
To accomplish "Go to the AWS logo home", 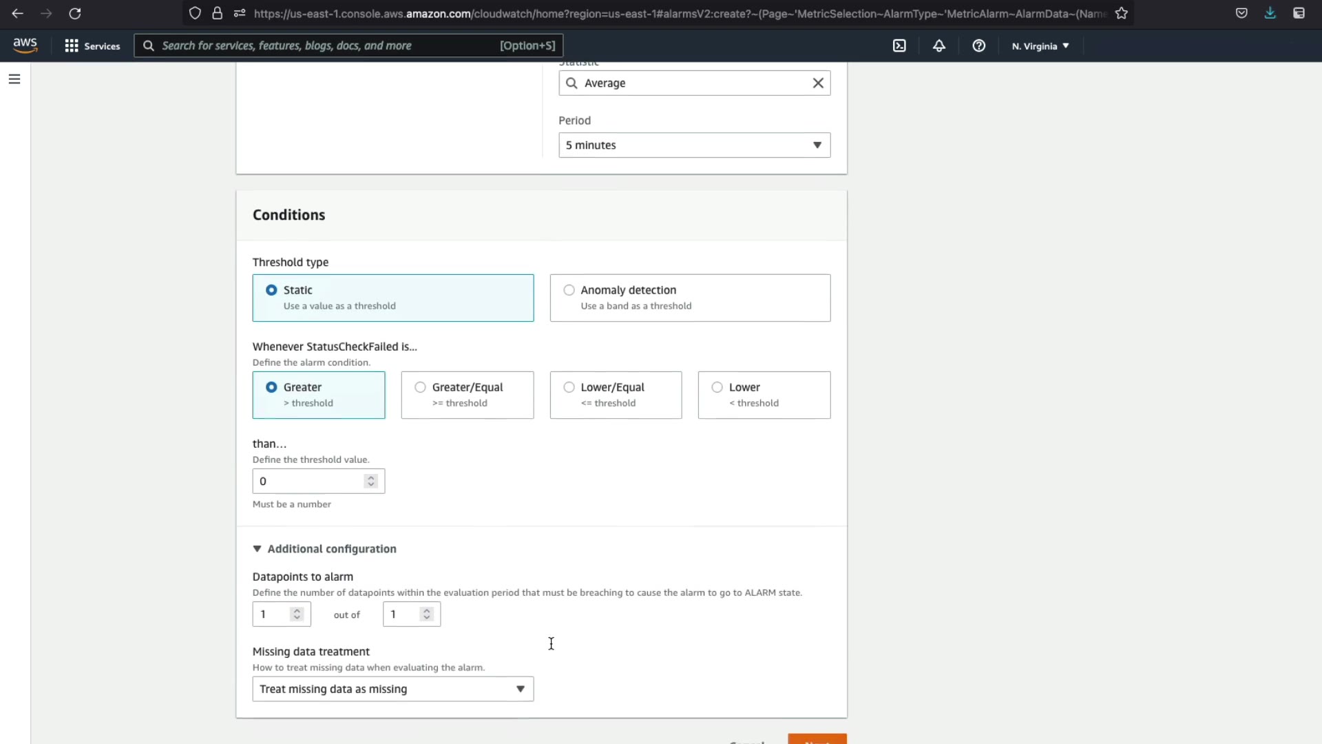I will 25,45.
